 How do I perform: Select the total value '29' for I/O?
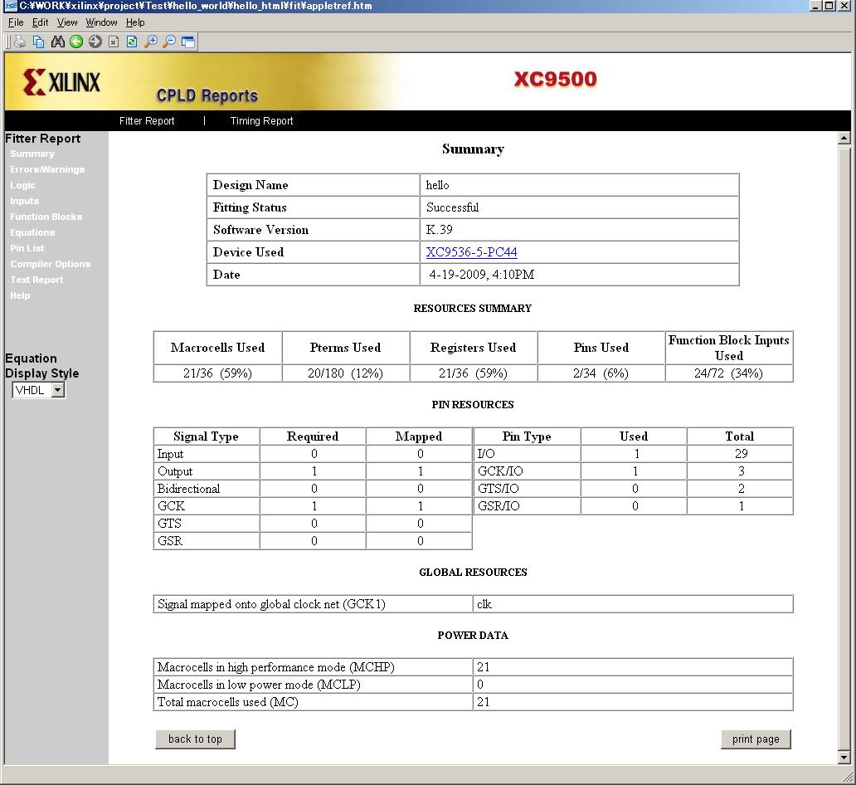tap(740, 453)
